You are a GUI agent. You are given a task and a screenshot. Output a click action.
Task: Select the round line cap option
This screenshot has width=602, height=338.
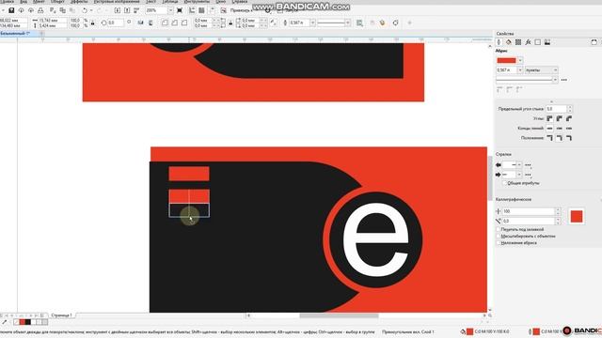click(560, 128)
